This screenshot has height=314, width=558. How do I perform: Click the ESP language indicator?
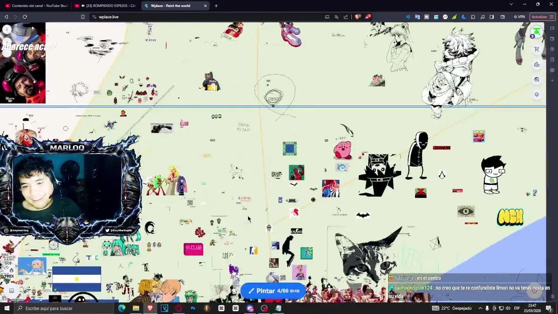coord(517,308)
